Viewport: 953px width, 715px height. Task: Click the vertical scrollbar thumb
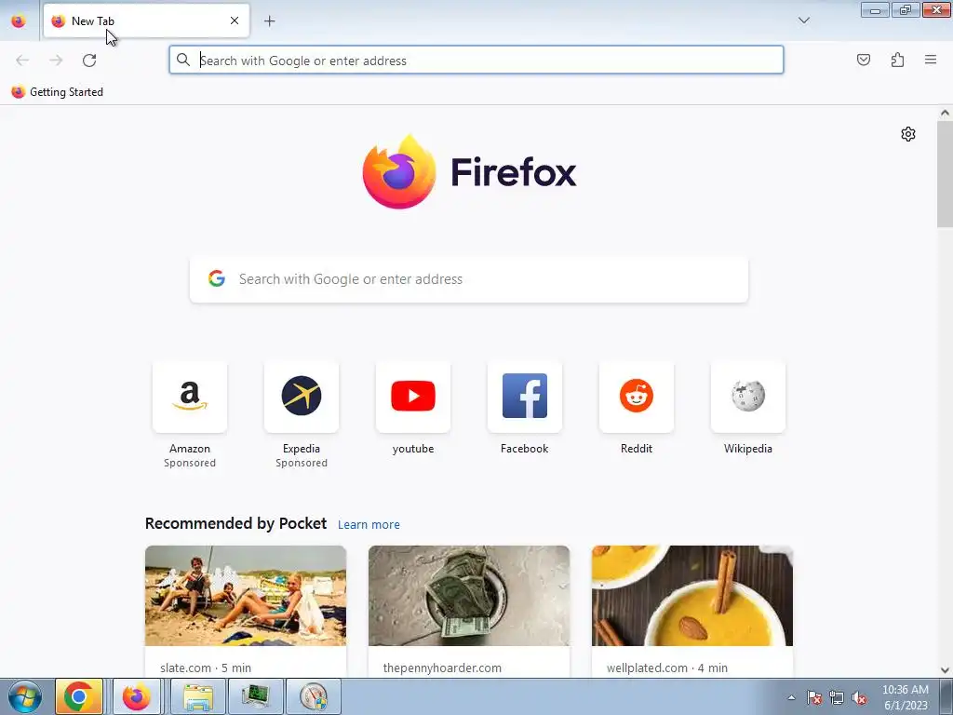(945, 174)
